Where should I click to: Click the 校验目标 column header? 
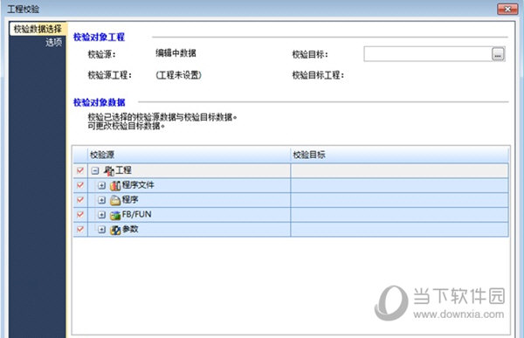tap(400, 155)
